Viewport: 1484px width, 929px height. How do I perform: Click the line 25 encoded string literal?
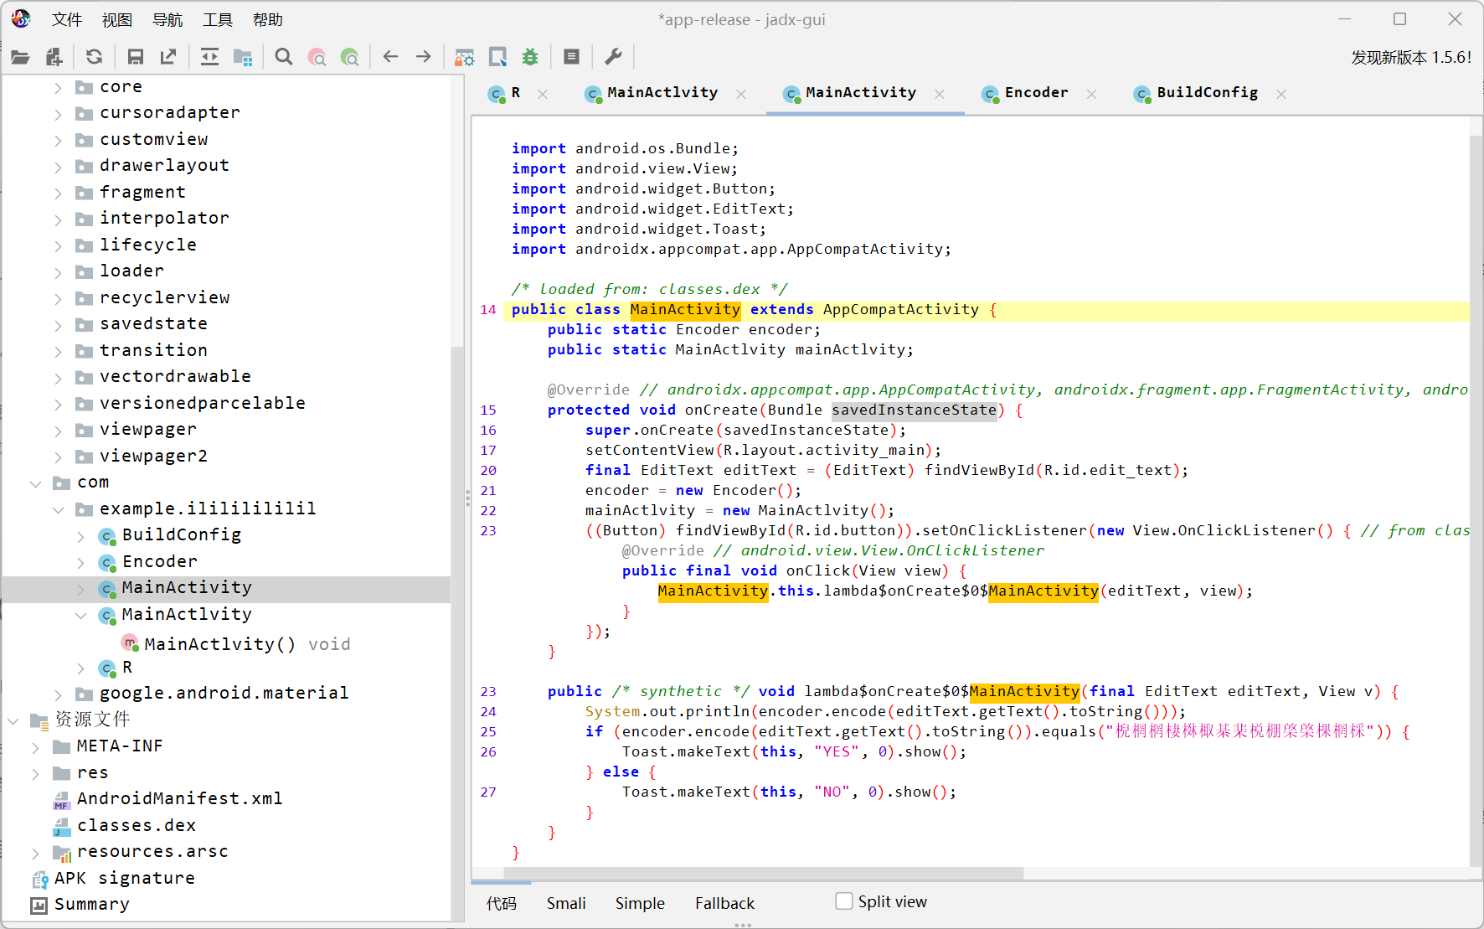pos(1240,731)
